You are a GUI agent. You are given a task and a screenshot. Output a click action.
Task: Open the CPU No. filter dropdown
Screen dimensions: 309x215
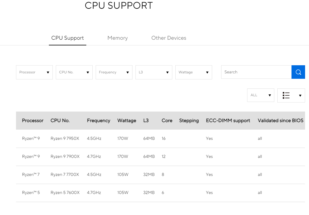pyautogui.click(x=74, y=72)
